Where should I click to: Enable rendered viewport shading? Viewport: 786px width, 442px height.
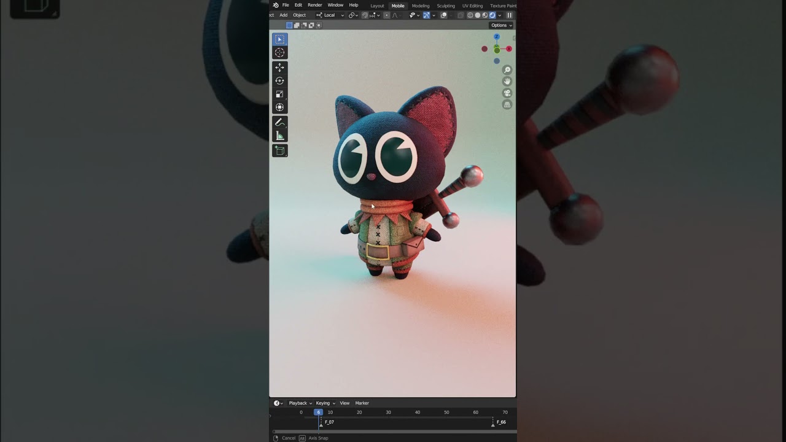(x=492, y=15)
